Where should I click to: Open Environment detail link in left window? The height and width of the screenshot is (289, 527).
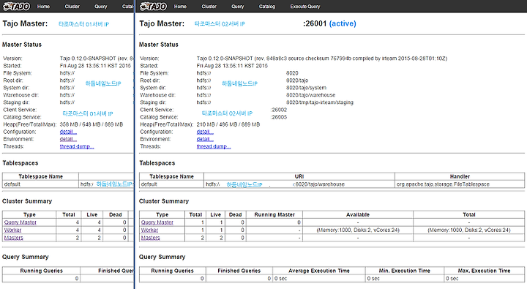[68, 139]
